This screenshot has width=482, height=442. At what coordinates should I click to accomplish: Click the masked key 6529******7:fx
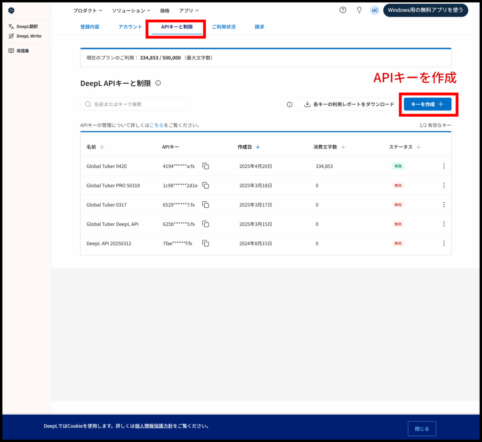179,205
